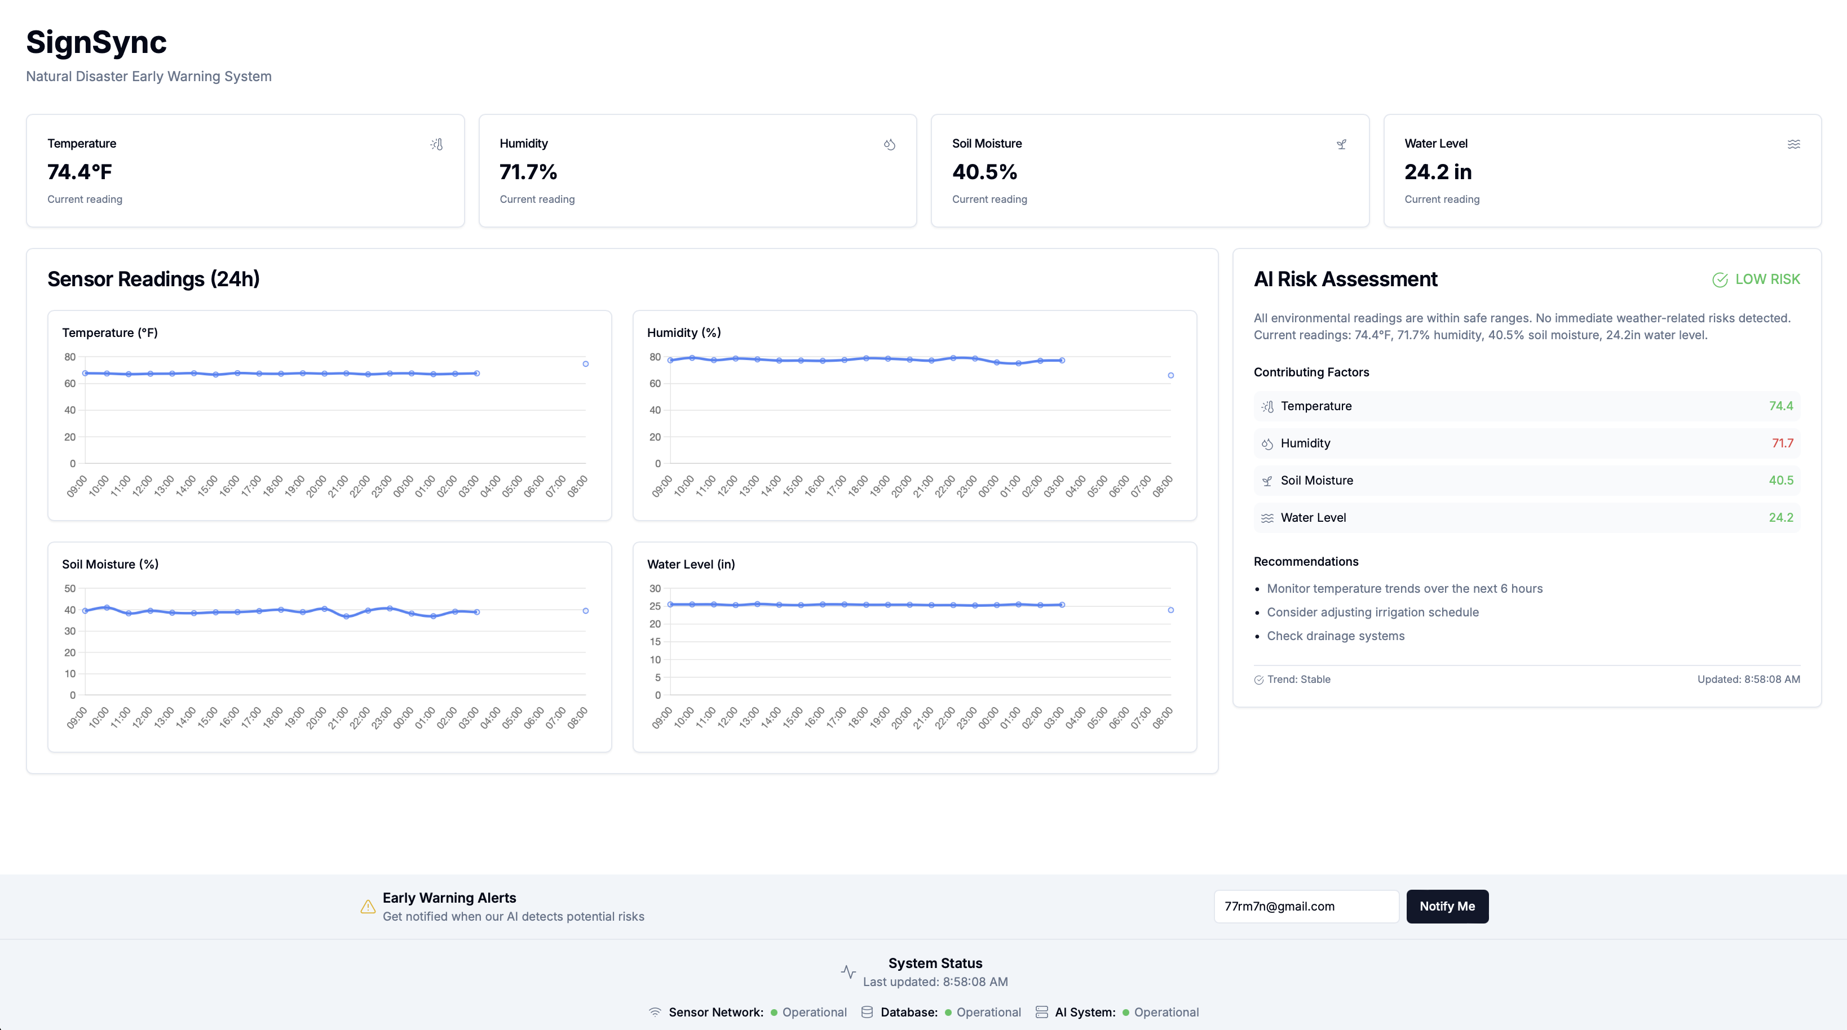Click the LOW RISK checkmark icon

pos(1720,279)
